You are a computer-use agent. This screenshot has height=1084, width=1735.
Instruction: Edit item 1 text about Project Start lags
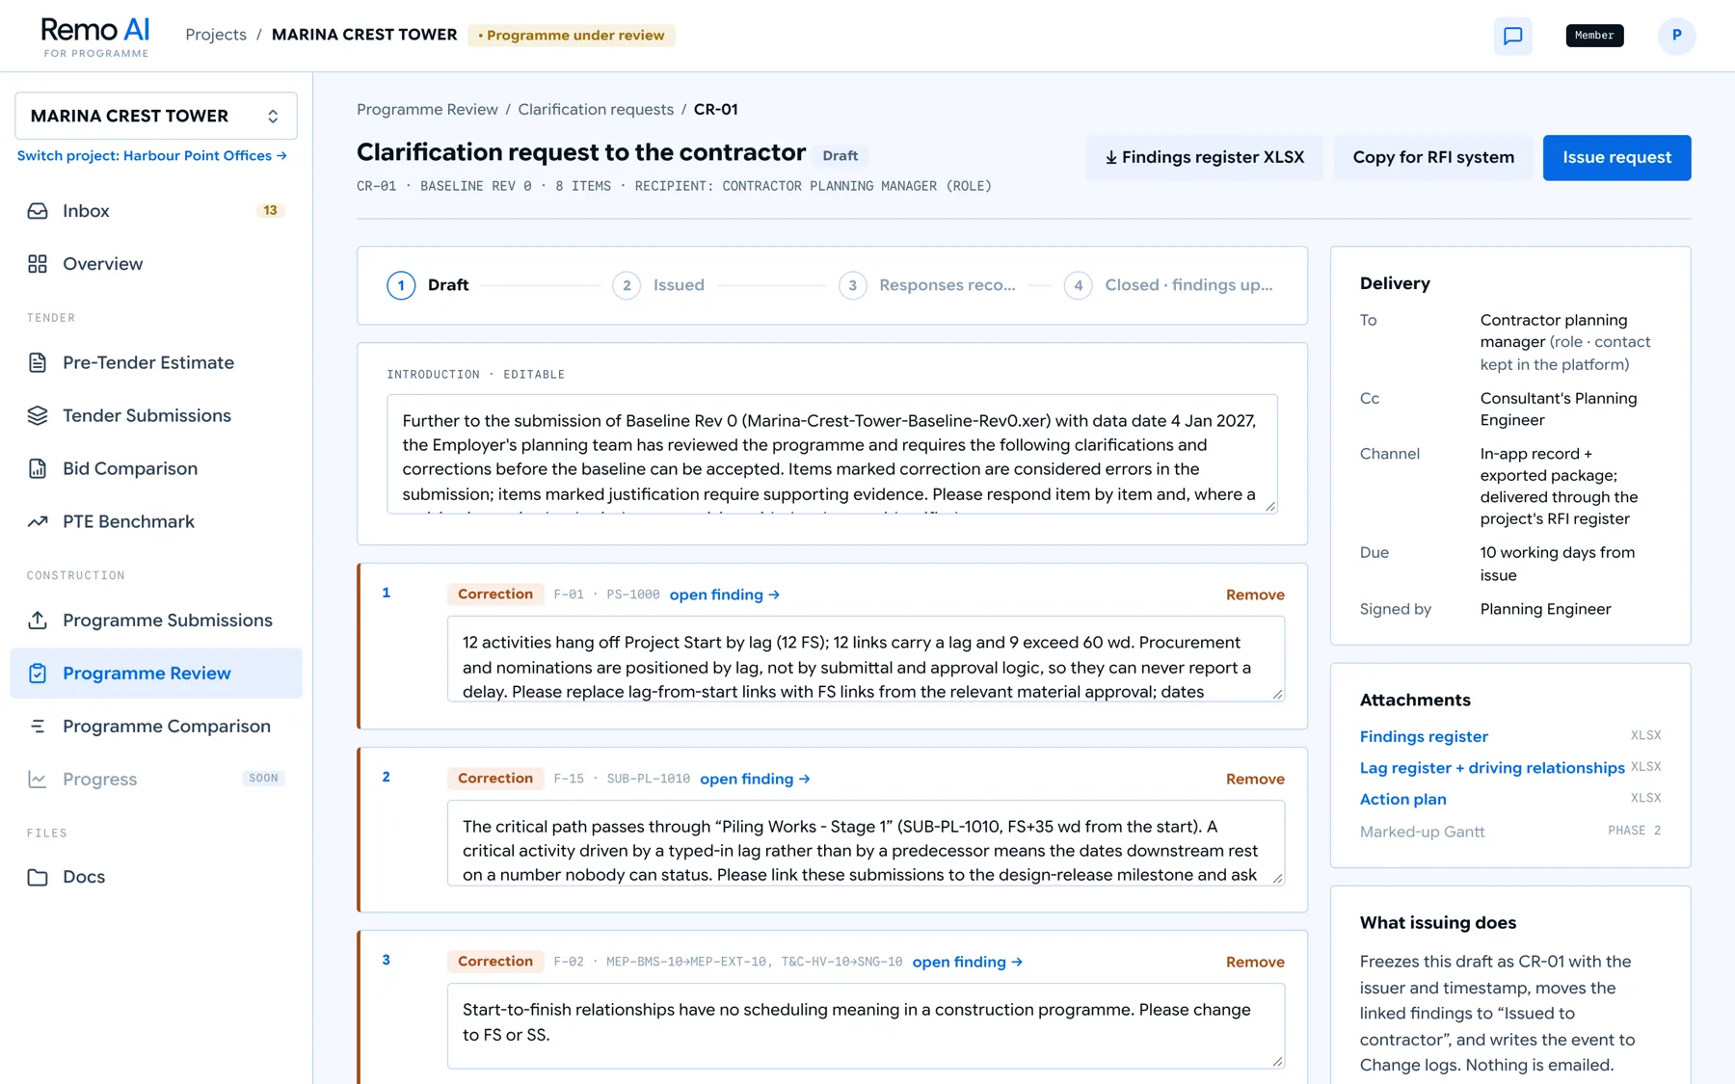tap(866, 659)
